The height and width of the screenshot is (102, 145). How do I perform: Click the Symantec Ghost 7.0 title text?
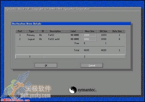[17, 9]
